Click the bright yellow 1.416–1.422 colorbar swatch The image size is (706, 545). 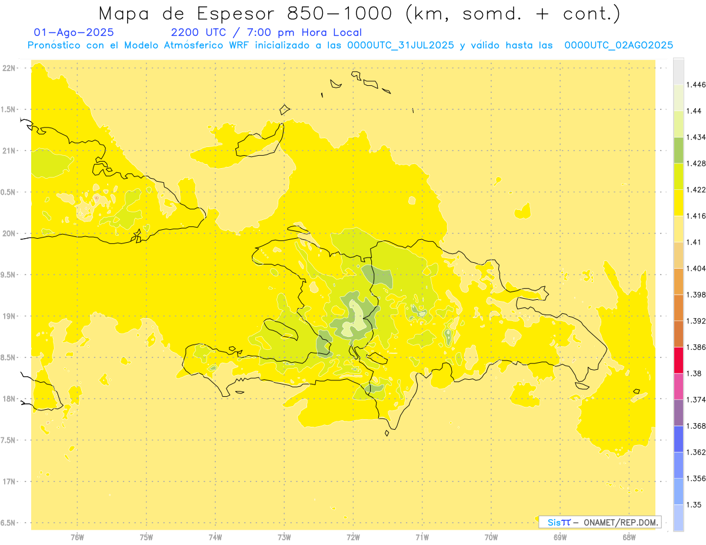pos(678,203)
